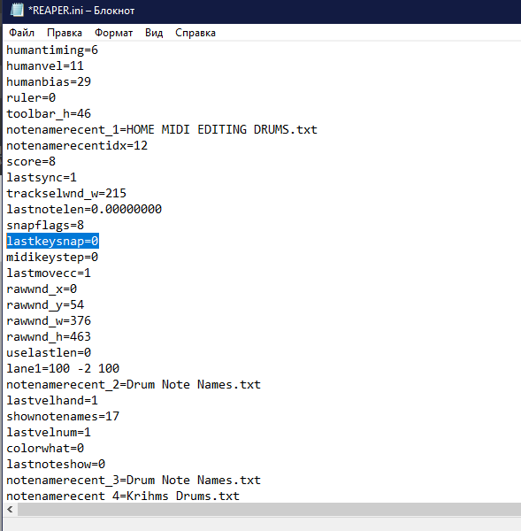Click the lastmovecc=1 line
The image size is (521, 531).
coord(49,273)
